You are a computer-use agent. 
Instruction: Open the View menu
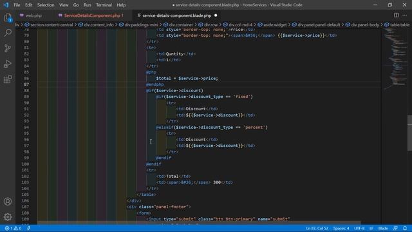pos(64,5)
